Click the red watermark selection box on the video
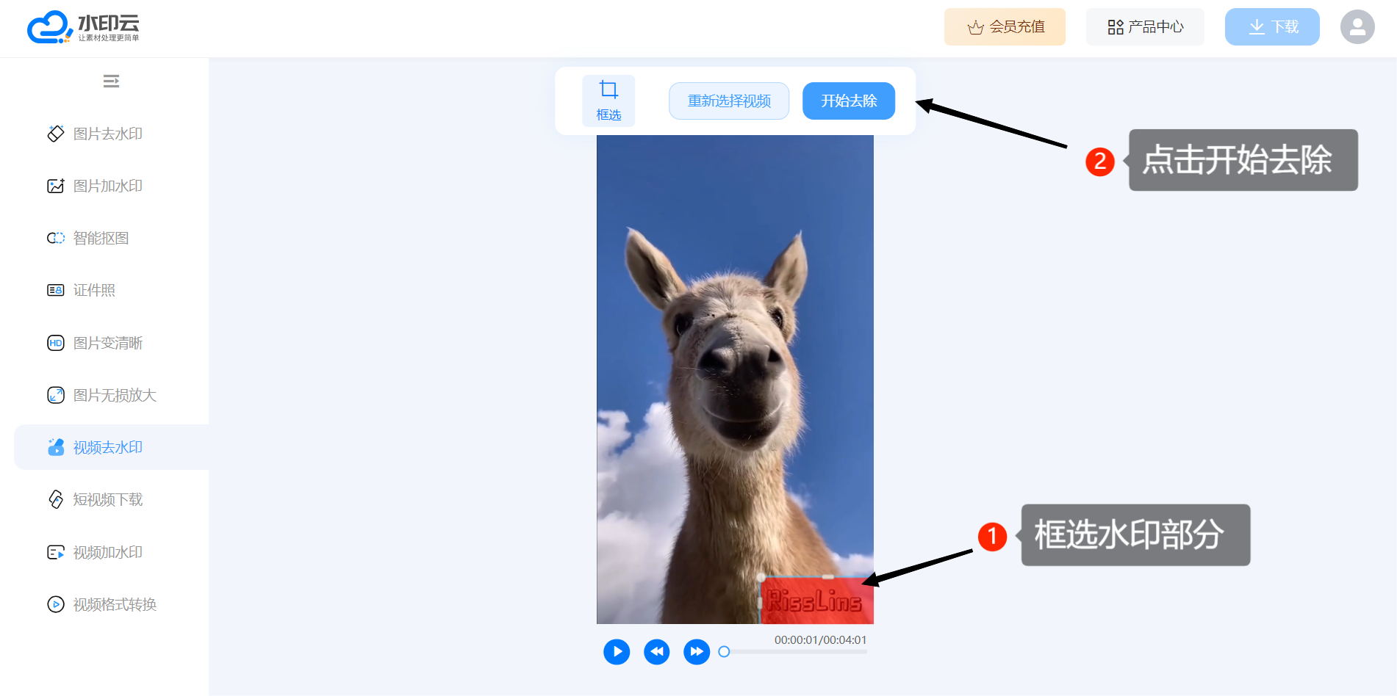 point(817,601)
